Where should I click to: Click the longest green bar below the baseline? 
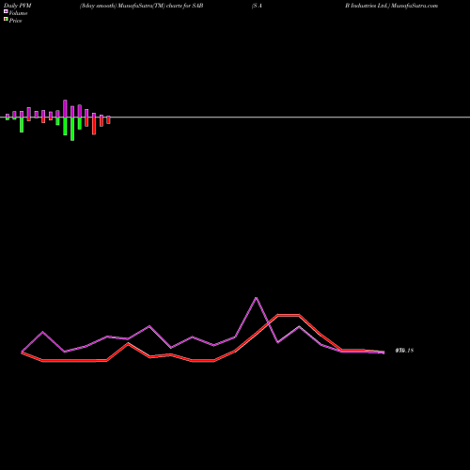coord(72,129)
